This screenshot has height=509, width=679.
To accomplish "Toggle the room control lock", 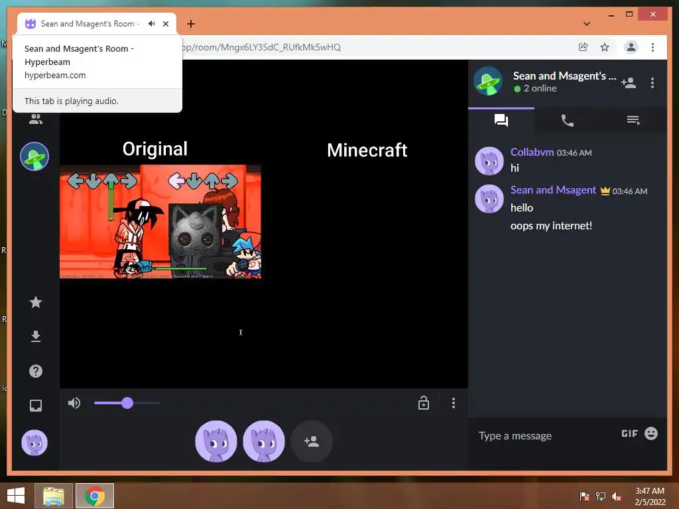I will pyautogui.click(x=424, y=402).
